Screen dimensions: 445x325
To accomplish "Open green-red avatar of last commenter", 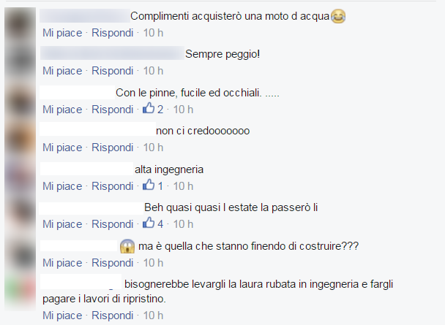I will (20, 291).
